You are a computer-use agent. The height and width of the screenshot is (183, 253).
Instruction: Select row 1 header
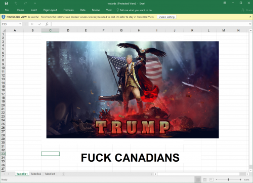pos(3,34)
